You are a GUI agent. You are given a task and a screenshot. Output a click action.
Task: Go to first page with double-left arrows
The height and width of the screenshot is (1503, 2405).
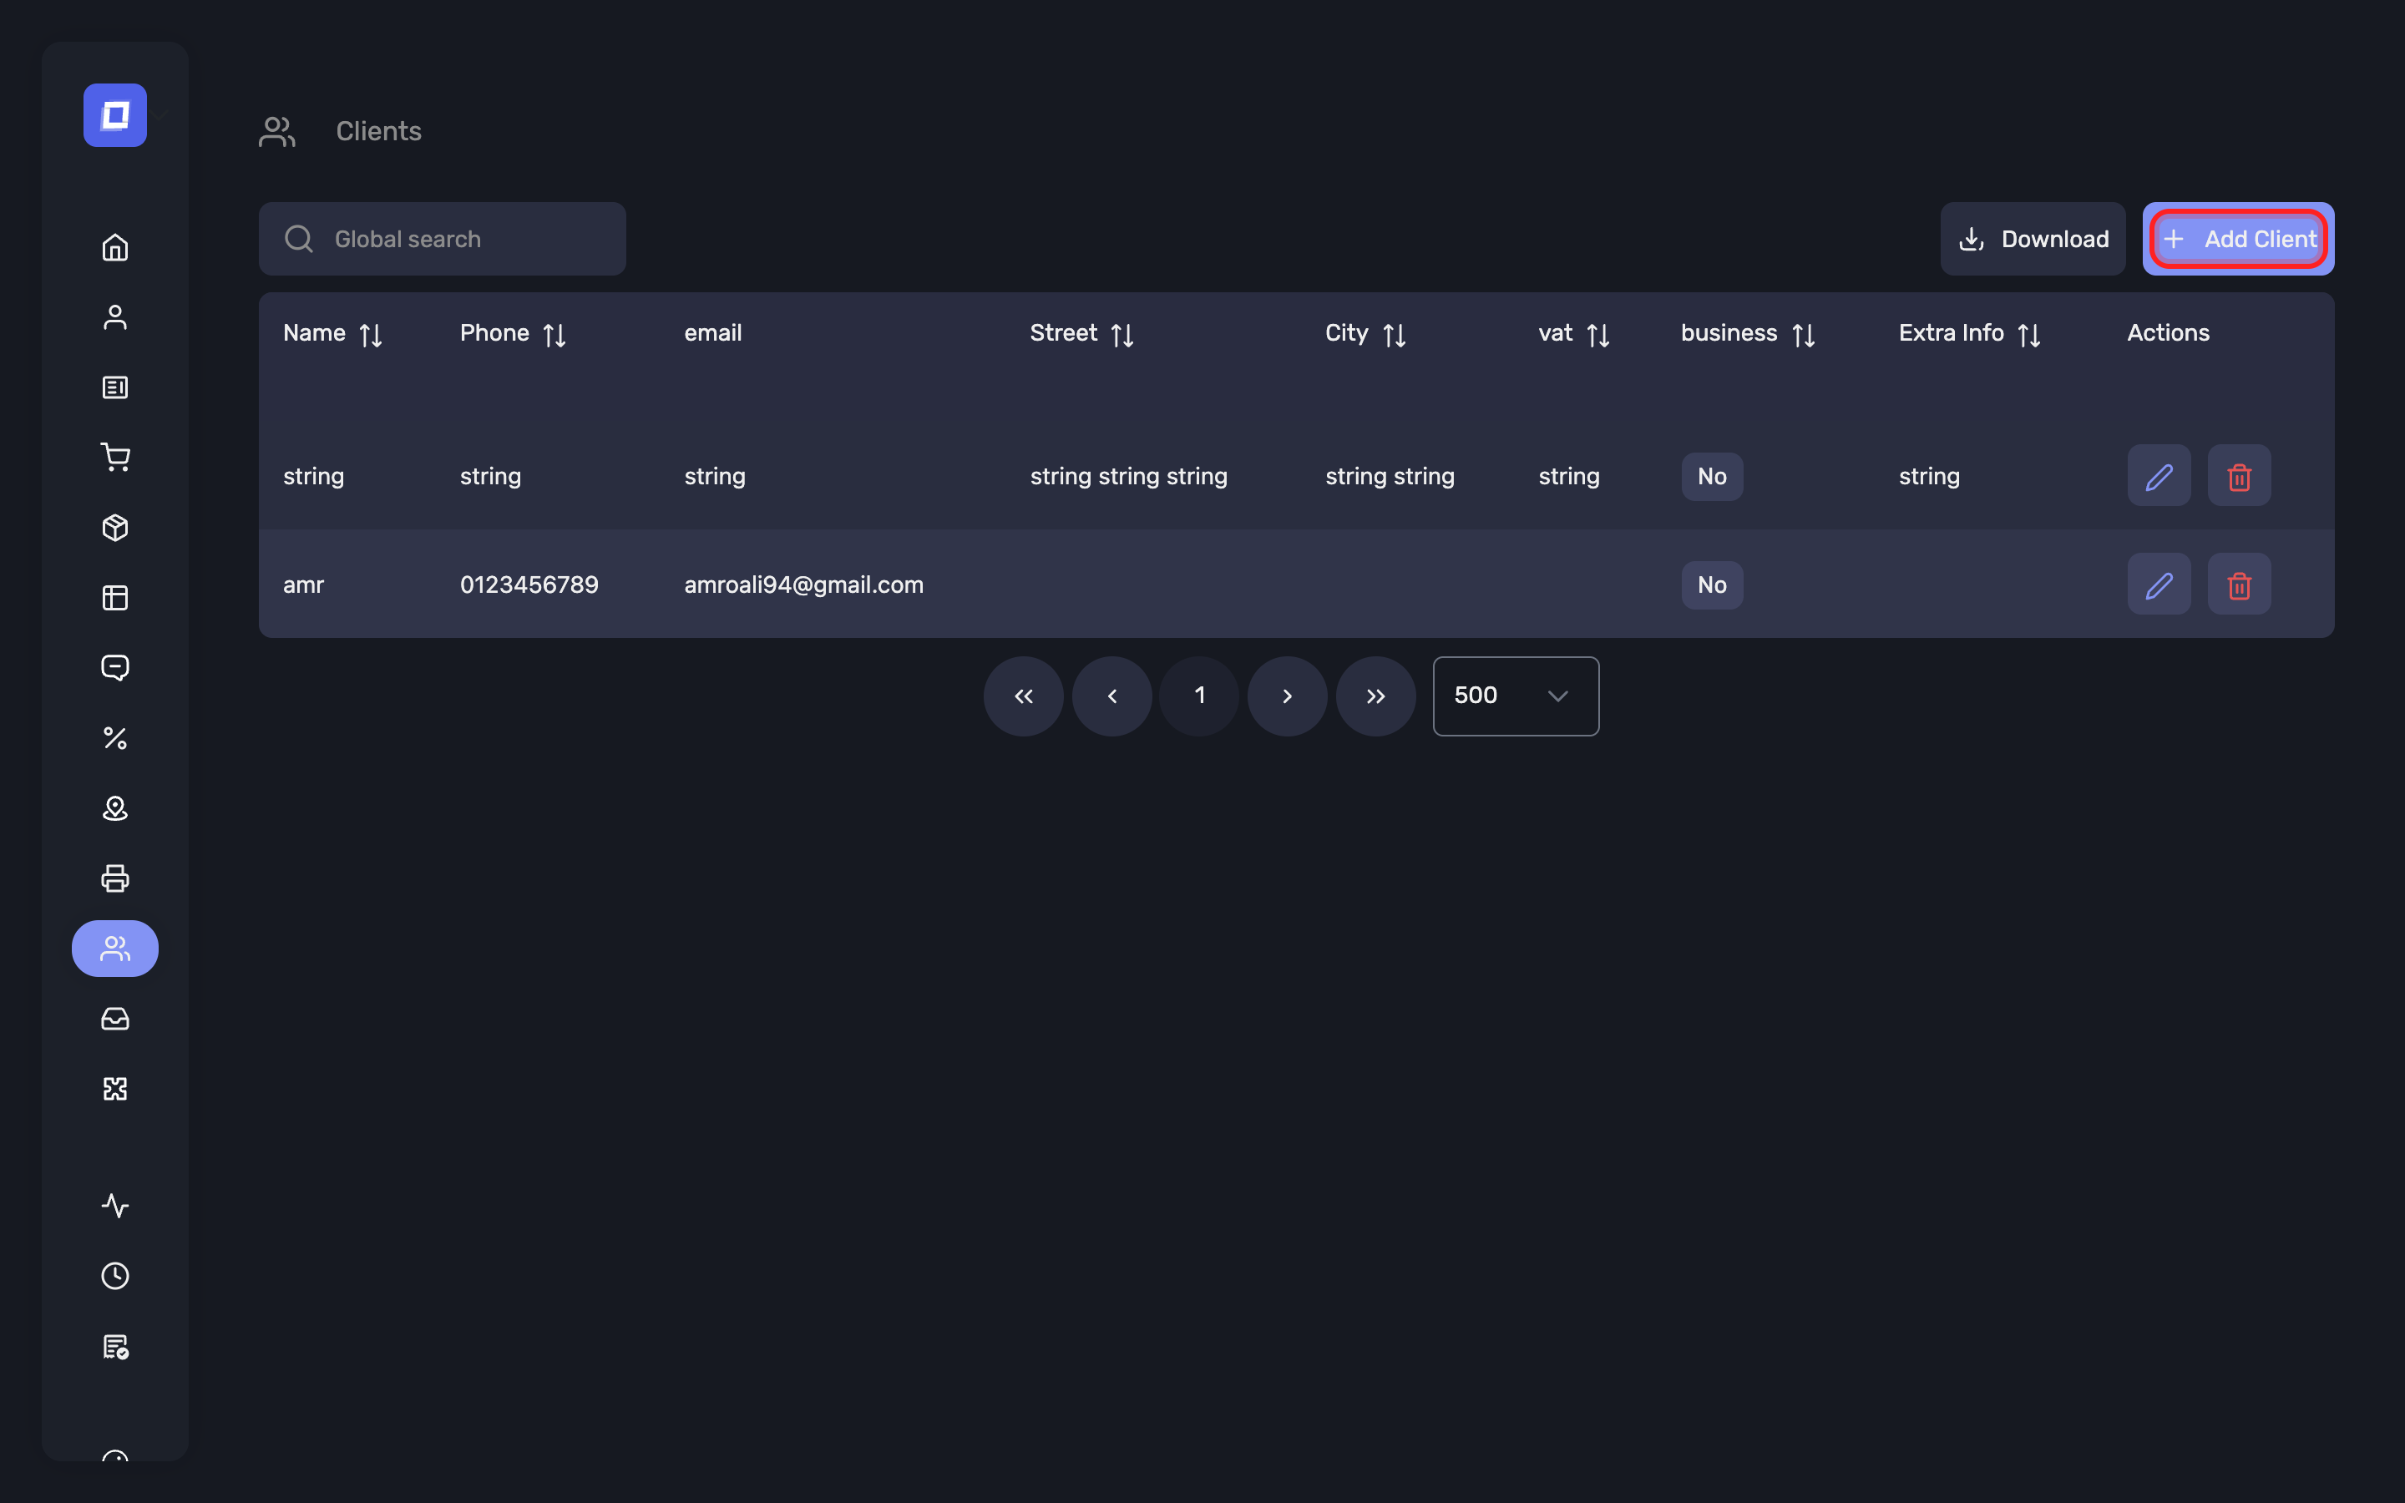[x=1024, y=696]
